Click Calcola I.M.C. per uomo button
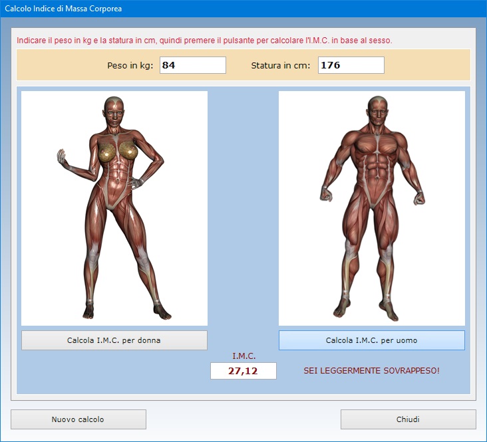The height and width of the screenshot is (442, 487). click(x=372, y=340)
